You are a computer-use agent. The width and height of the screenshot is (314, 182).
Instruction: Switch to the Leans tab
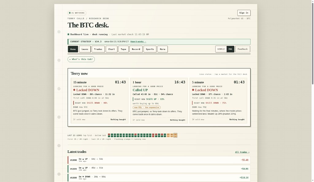click(85, 49)
